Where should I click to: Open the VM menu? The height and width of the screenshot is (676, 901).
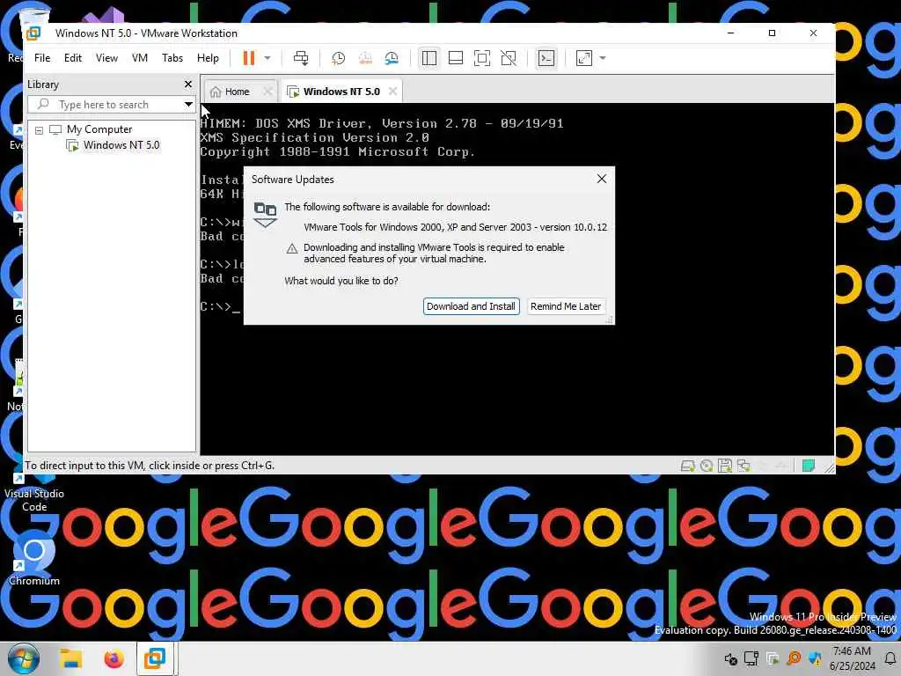point(140,58)
